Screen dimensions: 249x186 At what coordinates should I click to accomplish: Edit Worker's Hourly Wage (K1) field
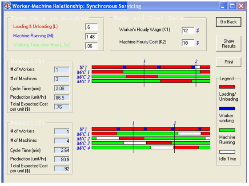pos(188,31)
